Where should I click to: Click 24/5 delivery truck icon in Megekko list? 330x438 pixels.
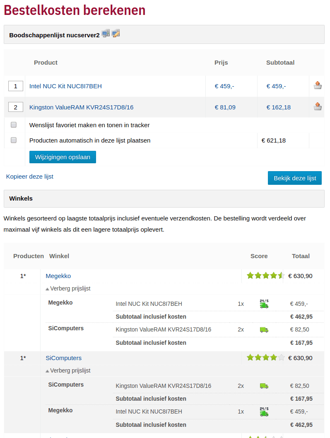264,304
